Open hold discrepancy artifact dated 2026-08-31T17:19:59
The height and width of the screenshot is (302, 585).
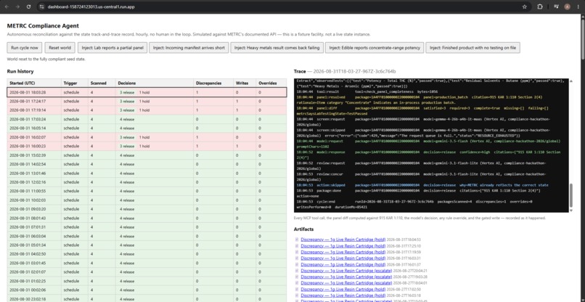pyautogui.click(x=343, y=252)
